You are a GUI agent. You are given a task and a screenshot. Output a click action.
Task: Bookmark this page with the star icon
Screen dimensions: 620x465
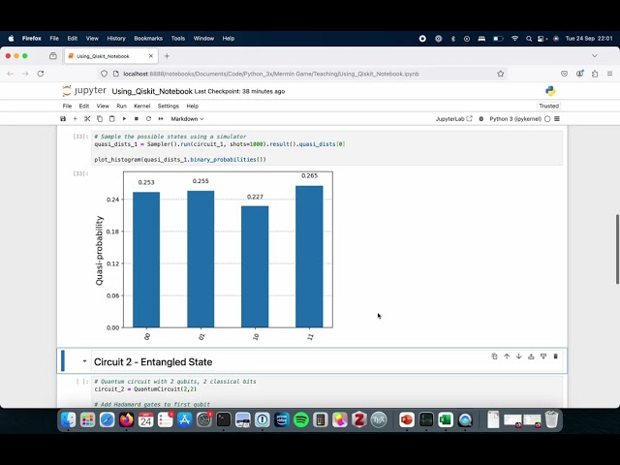(x=501, y=74)
